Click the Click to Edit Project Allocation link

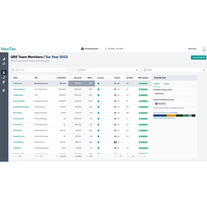[164, 118]
